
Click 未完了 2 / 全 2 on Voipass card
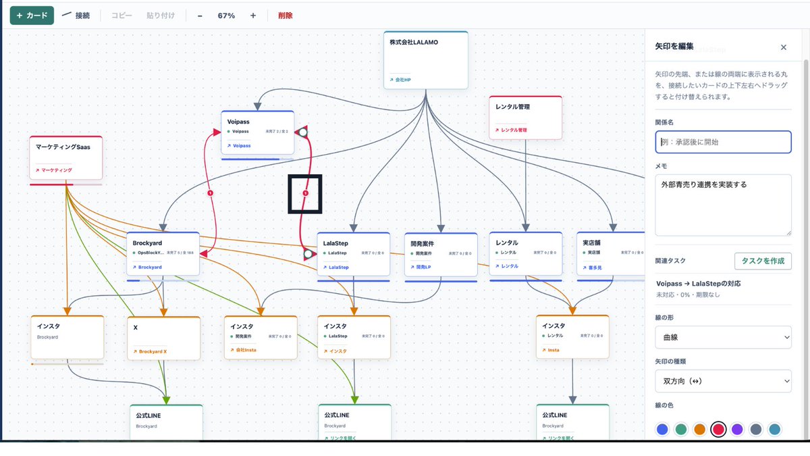(277, 131)
